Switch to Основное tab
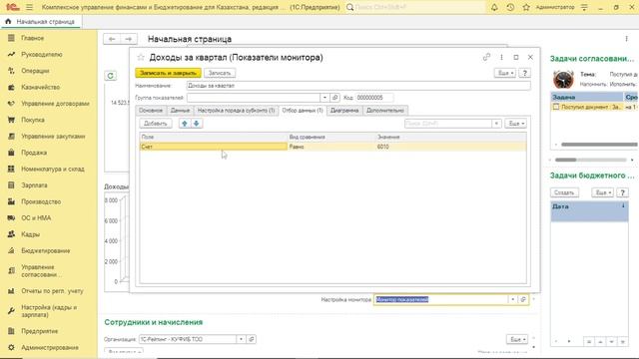 pos(151,111)
